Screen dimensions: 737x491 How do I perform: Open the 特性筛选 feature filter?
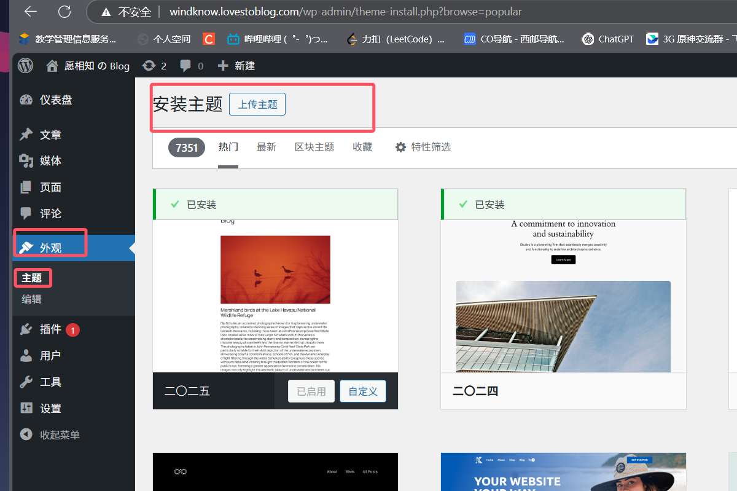[x=423, y=147]
